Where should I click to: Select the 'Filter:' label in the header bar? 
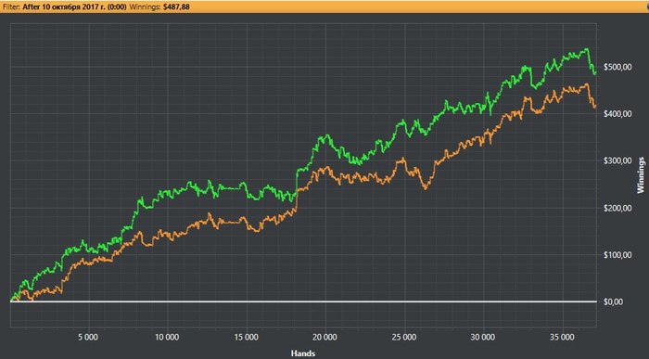point(11,6)
